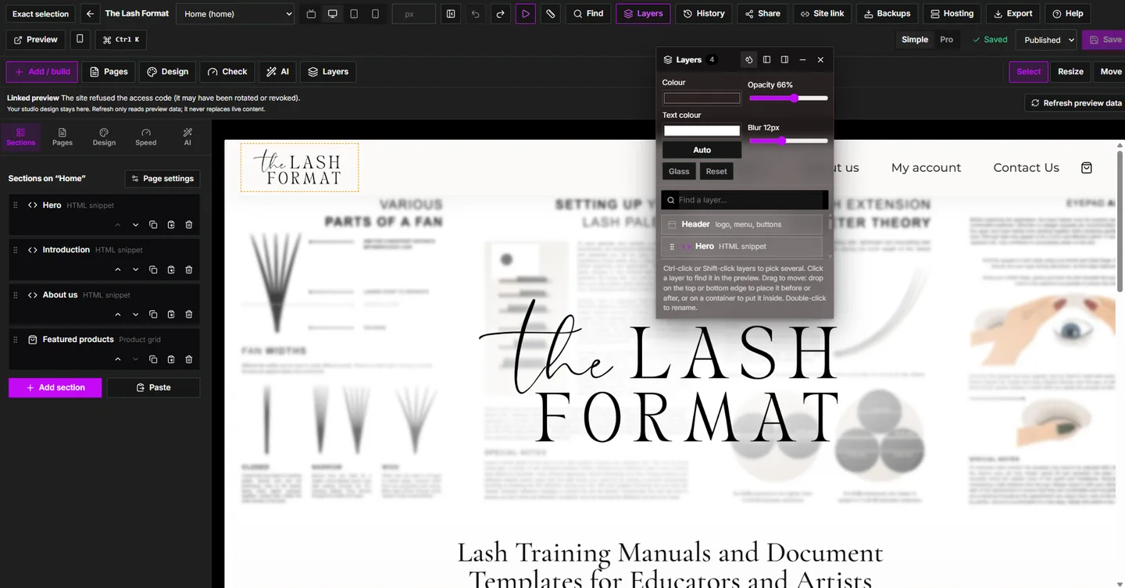Toggle the Glass panel style

click(679, 171)
